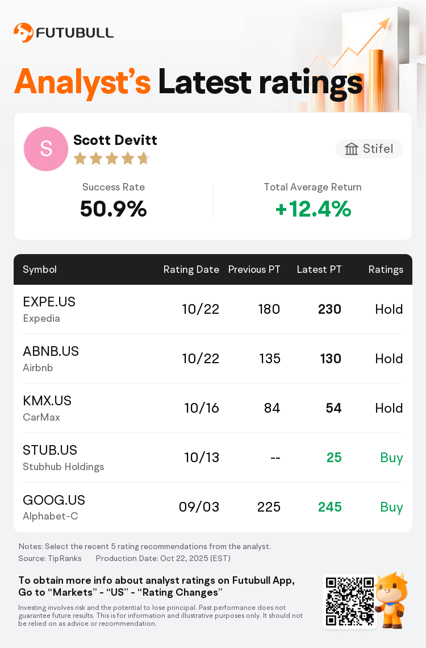The image size is (426, 648).
Task: Click the analyst star rating
Action: pos(111,158)
